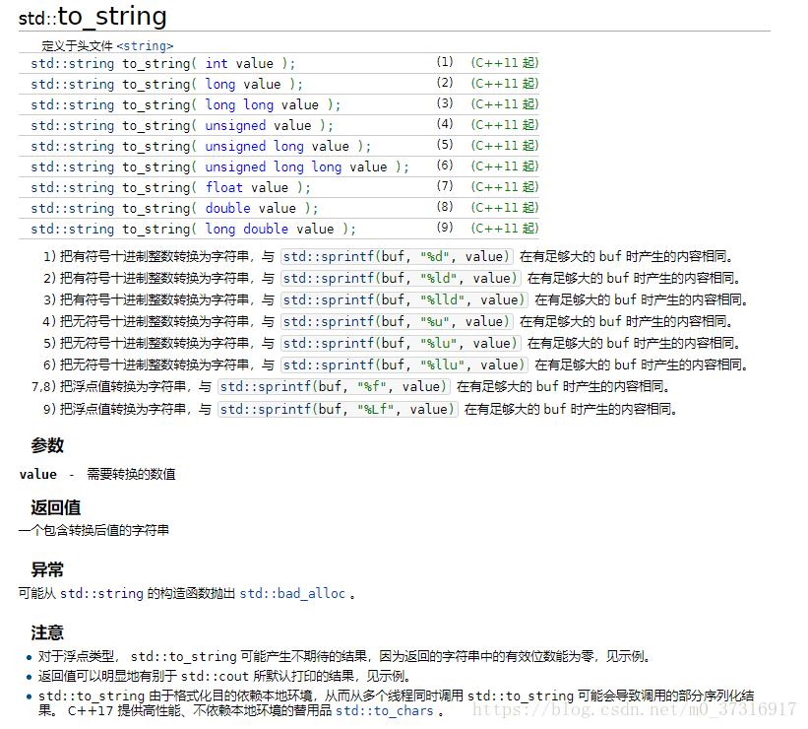Click the sprintf "%lu" code snippet
This screenshot has width=808, height=729.
point(401,343)
